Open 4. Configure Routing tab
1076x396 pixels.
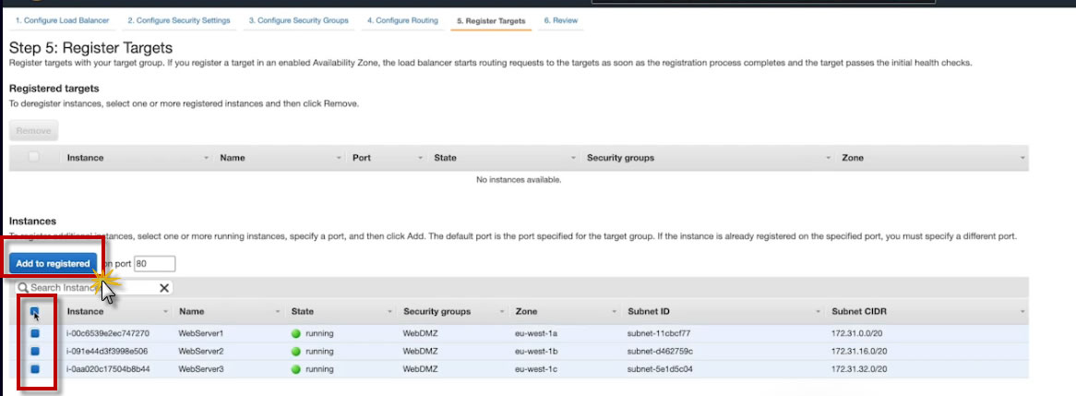point(402,20)
